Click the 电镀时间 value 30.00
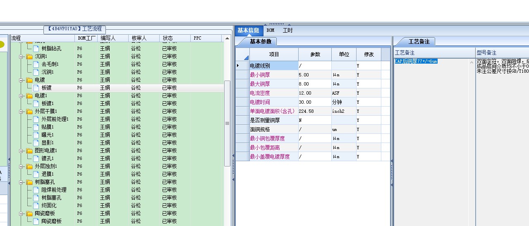Viewport: 529px width, 226px height. (315, 102)
